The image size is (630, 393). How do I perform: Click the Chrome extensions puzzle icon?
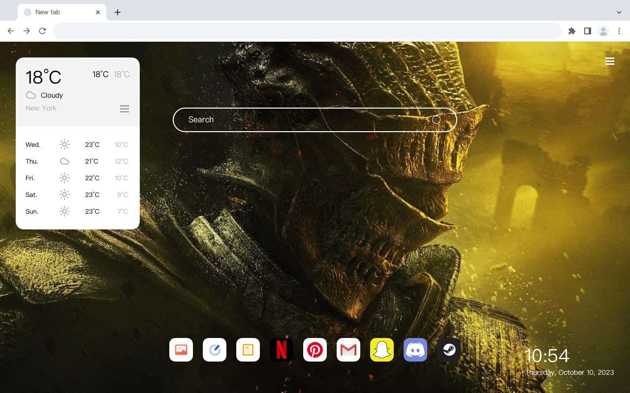pos(571,31)
